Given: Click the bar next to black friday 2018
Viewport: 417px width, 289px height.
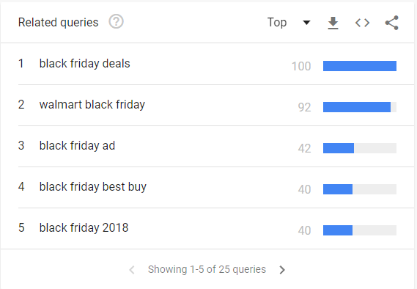Looking at the screenshot, I should (x=360, y=230).
